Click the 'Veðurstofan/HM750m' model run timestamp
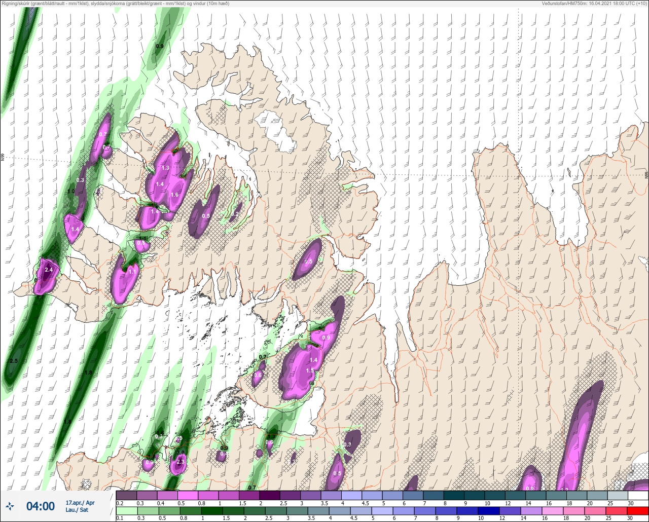Image resolution: width=649 pixels, height=522 pixels. click(x=595, y=4)
